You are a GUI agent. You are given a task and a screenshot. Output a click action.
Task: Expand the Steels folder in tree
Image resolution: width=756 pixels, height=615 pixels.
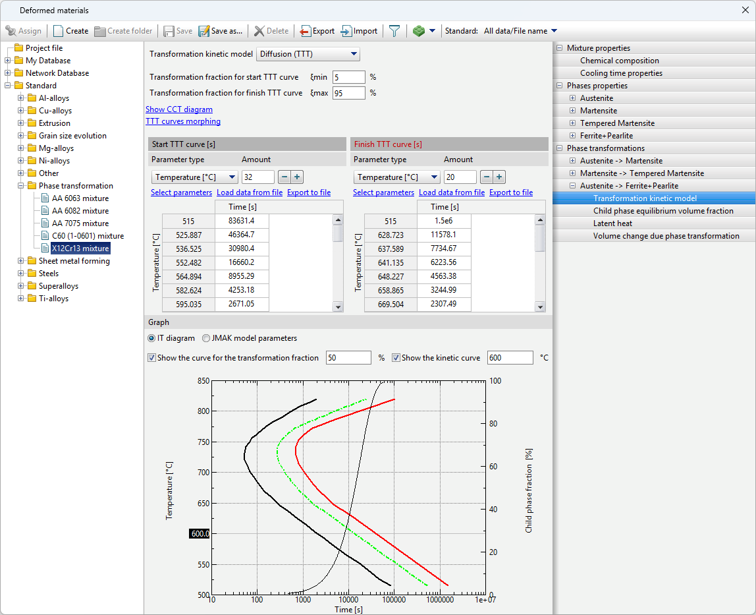tap(21, 274)
